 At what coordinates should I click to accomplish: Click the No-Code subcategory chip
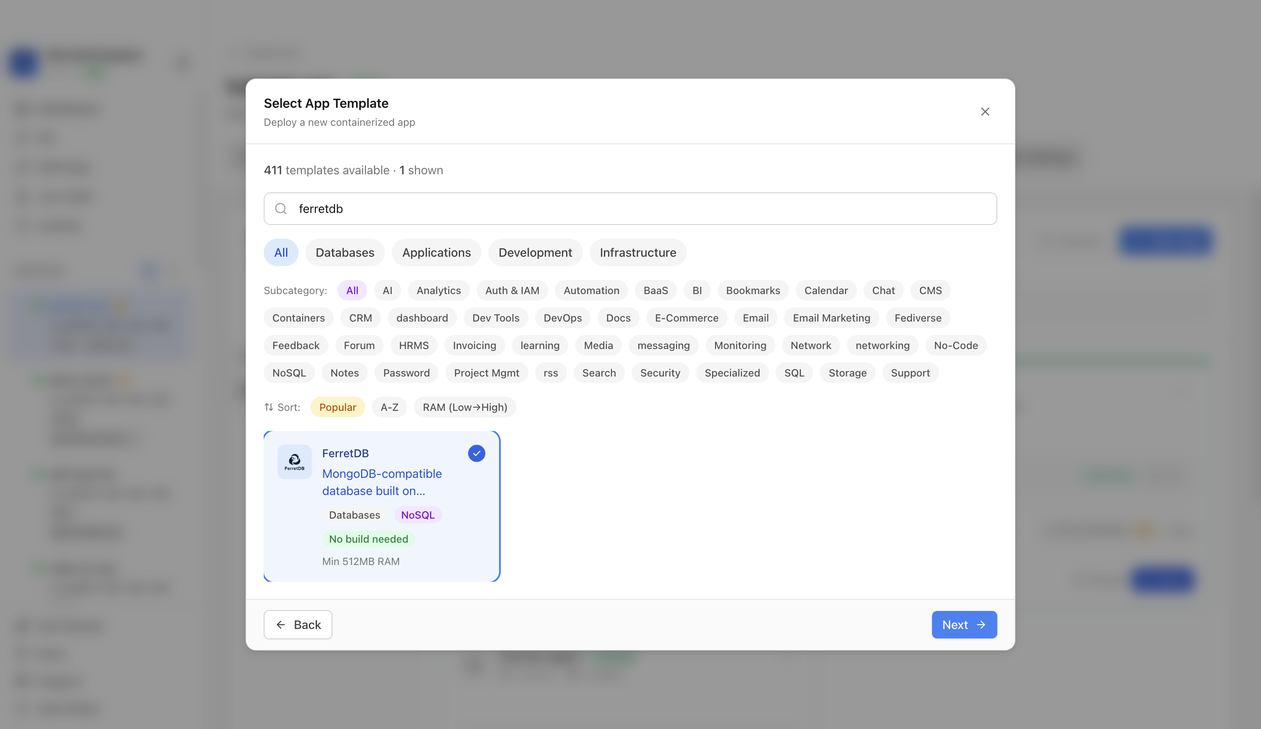coord(956,346)
